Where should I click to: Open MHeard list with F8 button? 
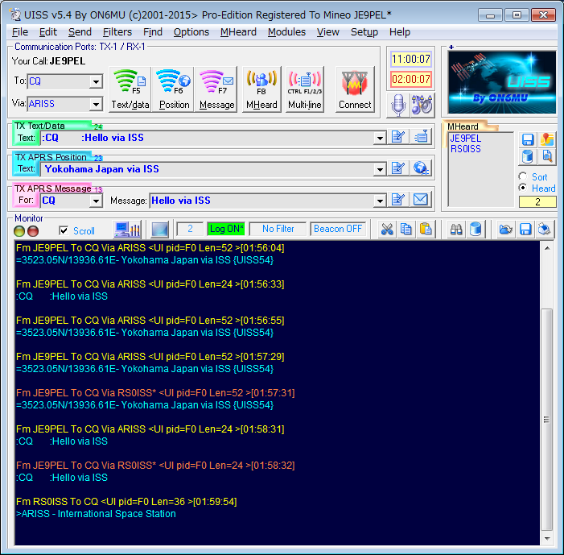261,89
